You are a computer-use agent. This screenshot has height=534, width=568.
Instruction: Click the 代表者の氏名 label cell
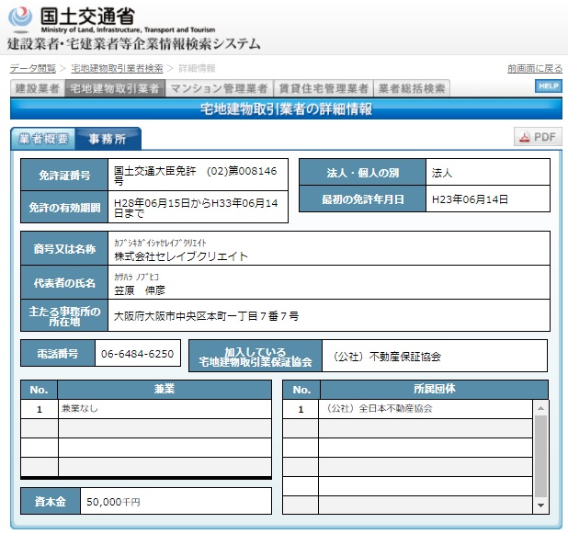click(x=64, y=282)
